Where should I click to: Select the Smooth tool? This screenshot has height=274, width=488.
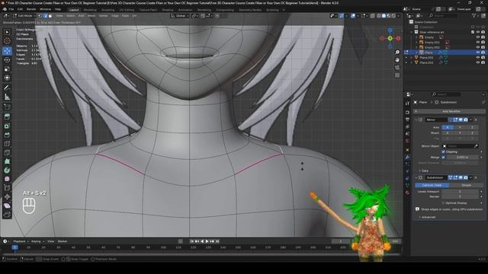[x=7, y=180]
